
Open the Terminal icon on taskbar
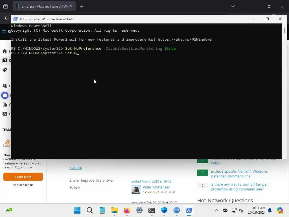tap(152, 210)
